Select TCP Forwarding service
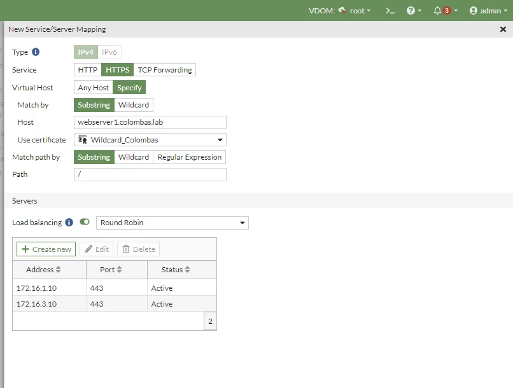The height and width of the screenshot is (388, 513). coord(165,70)
